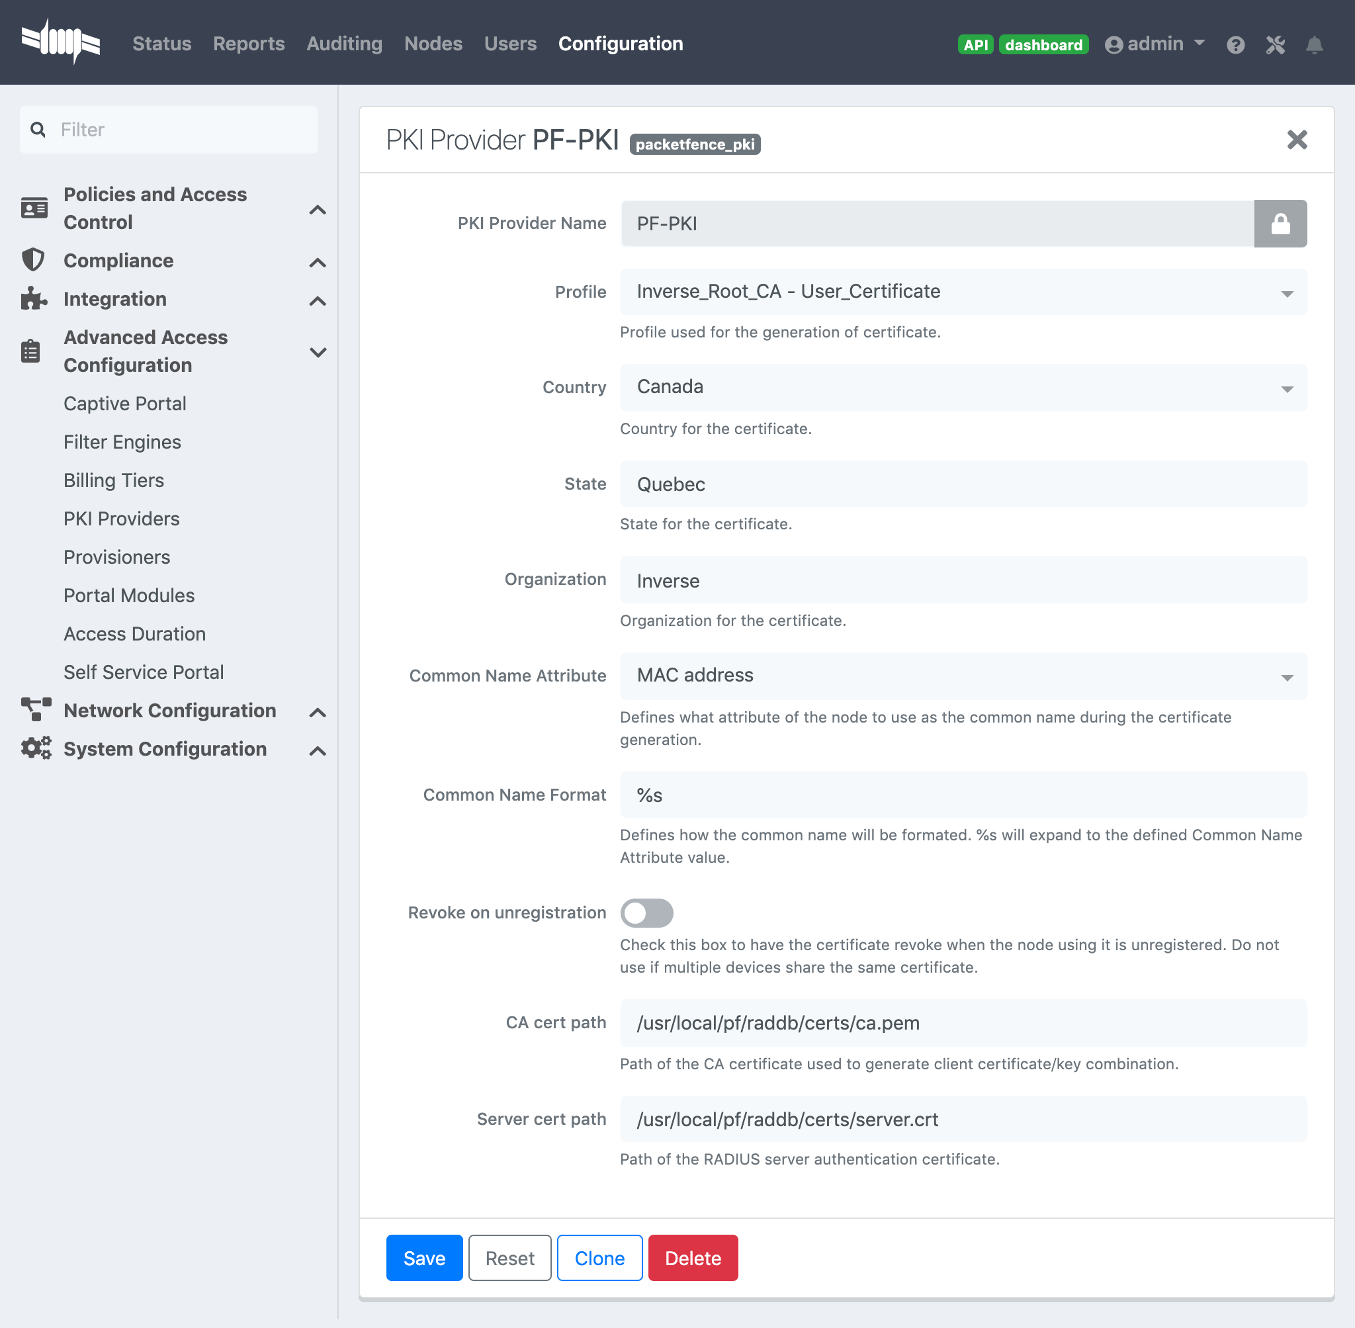Open the notifications bell icon
Screen dimensions: 1355x1328
click(1314, 46)
